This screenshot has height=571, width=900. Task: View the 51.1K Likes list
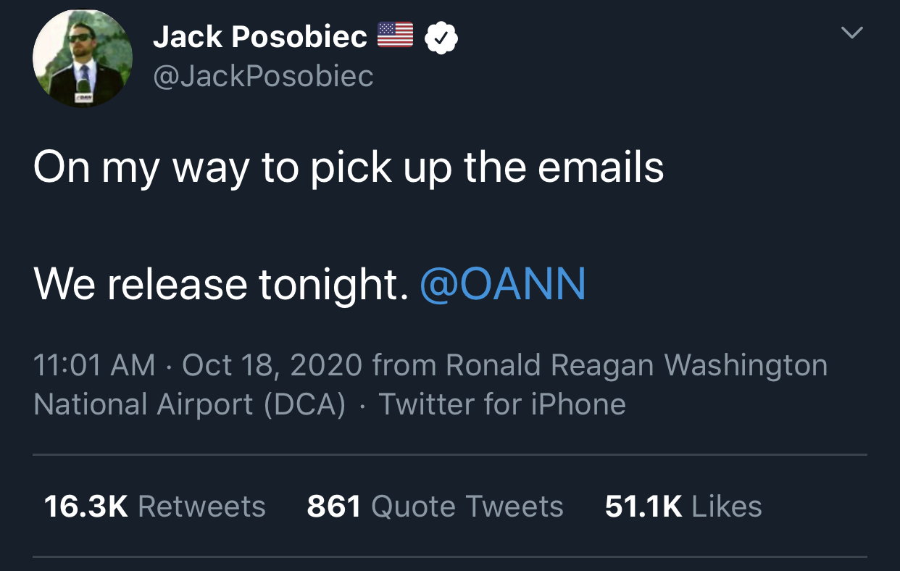pos(683,507)
